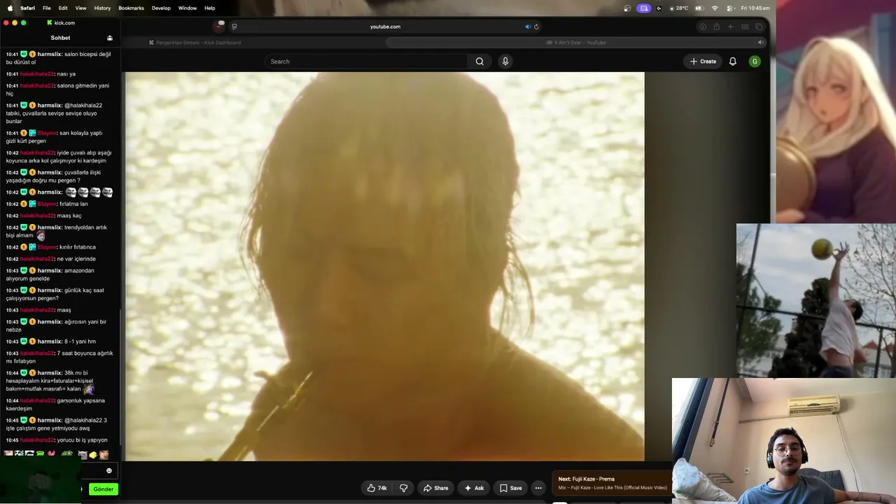The height and width of the screenshot is (504, 896).
Task: Click the YouTube search field
Action: pyautogui.click(x=366, y=62)
